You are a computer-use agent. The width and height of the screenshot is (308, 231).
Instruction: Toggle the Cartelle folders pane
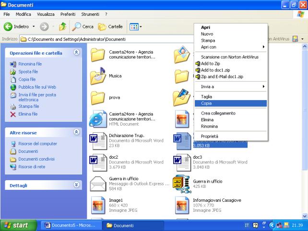[x=110, y=27]
